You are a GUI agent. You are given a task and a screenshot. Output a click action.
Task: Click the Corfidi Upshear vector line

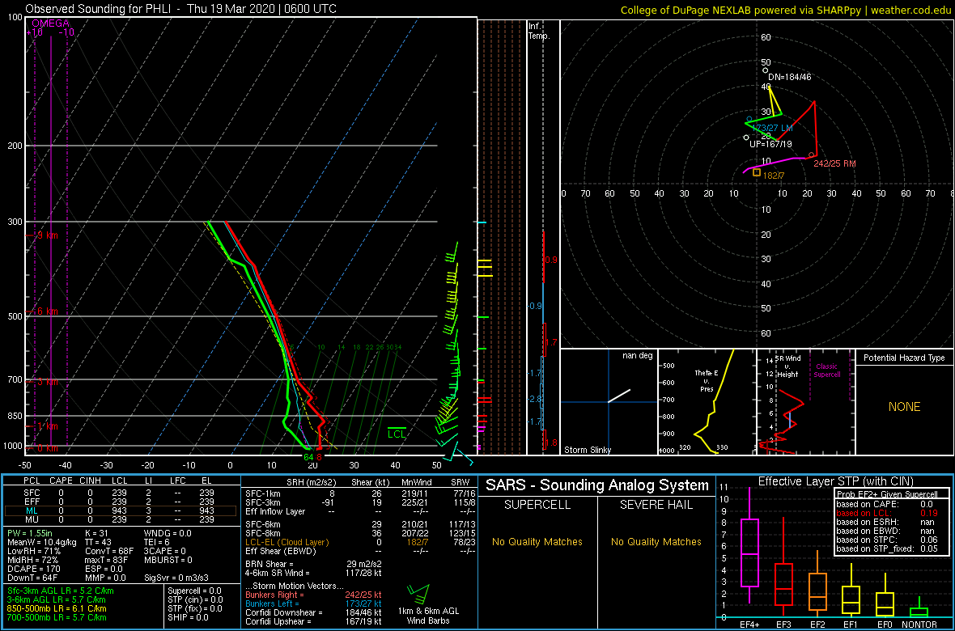pos(313,620)
